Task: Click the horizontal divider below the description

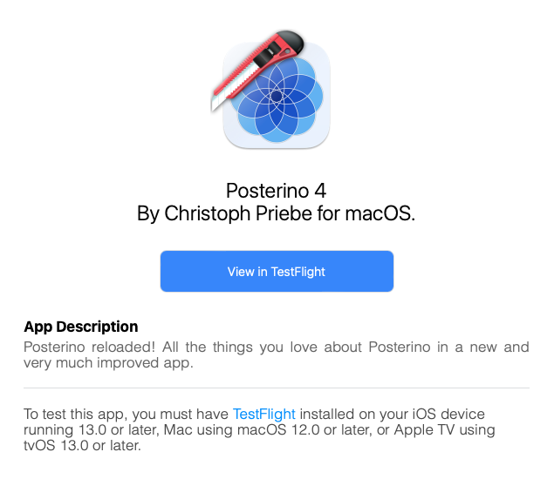Action: 277,388
